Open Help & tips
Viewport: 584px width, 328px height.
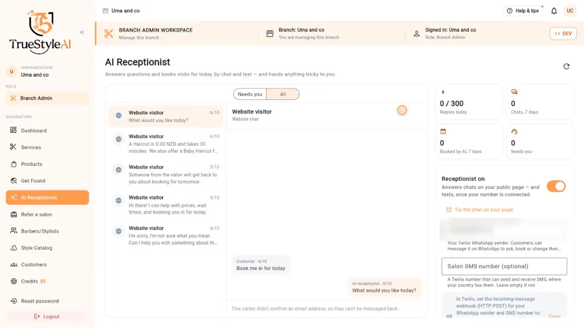coord(523,11)
